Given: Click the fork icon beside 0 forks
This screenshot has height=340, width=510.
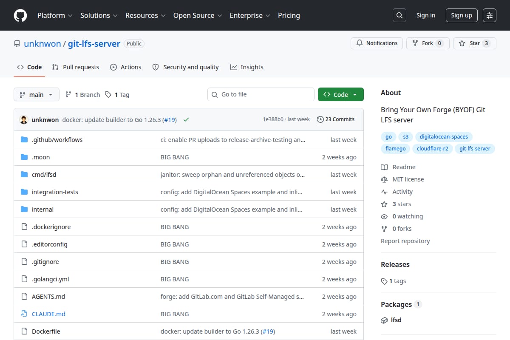Looking at the screenshot, I should [x=384, y=229].
